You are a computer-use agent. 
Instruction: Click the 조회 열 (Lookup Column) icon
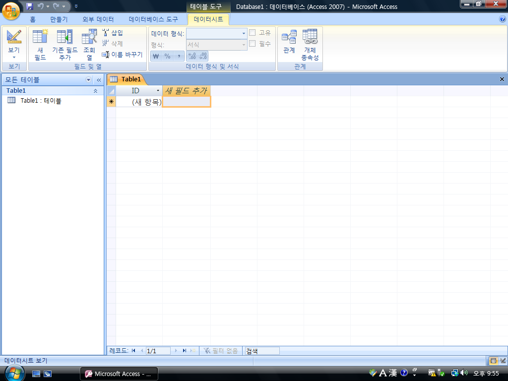click(89, 45)
